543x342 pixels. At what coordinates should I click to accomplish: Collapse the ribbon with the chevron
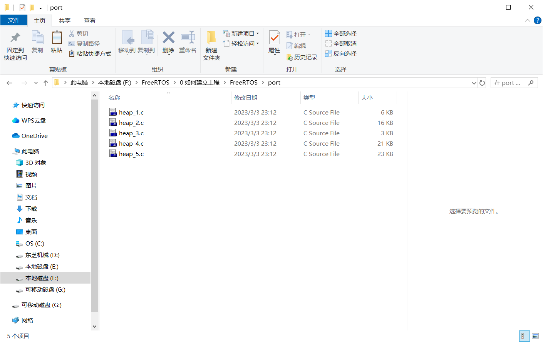point(527,20)
